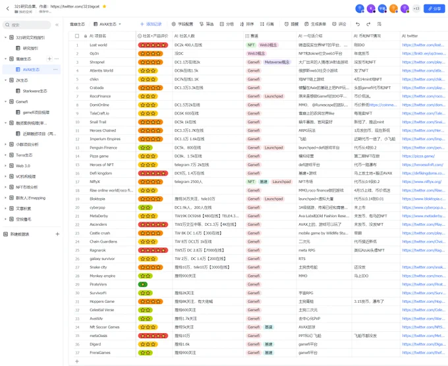Click the five-star rating for Lost world
448x366 pixels.
pos(153,45)
